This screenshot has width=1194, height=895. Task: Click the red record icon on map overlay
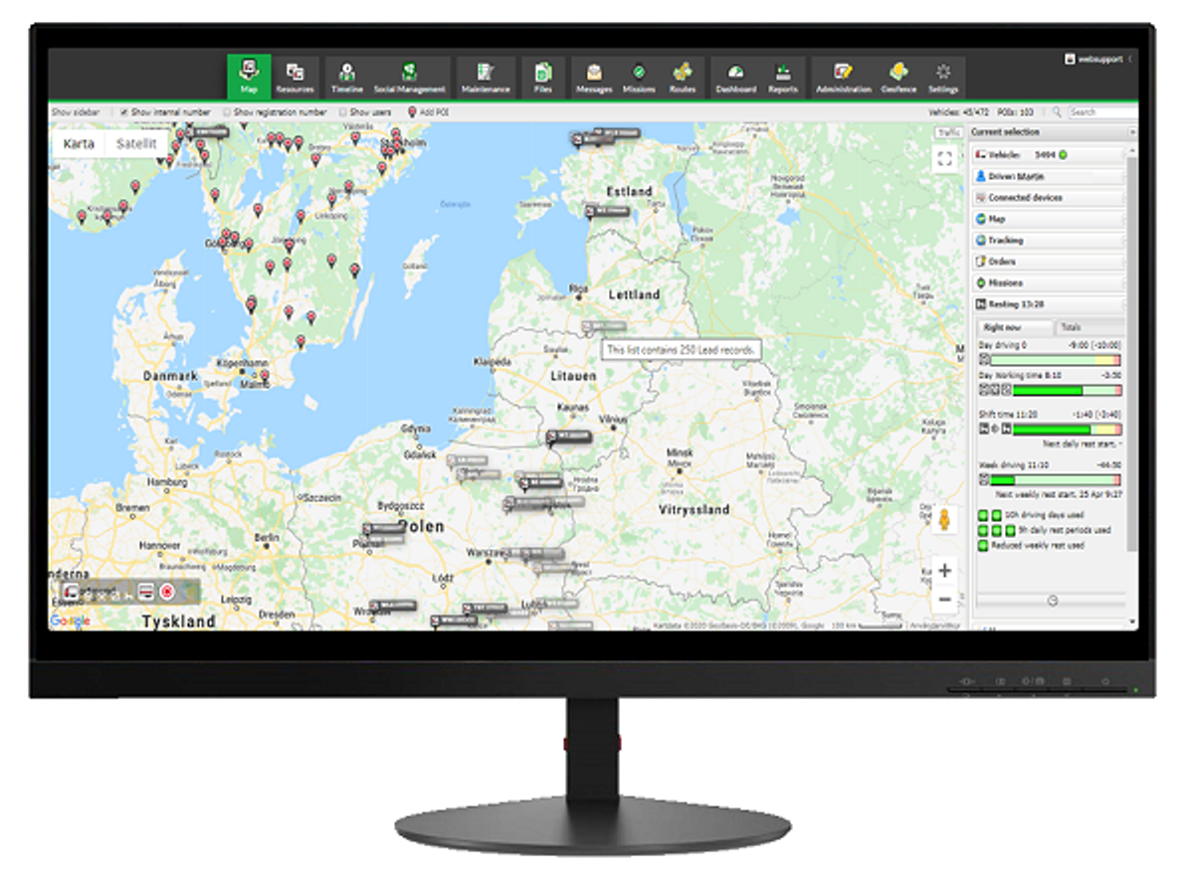click(x=167, y=591)
